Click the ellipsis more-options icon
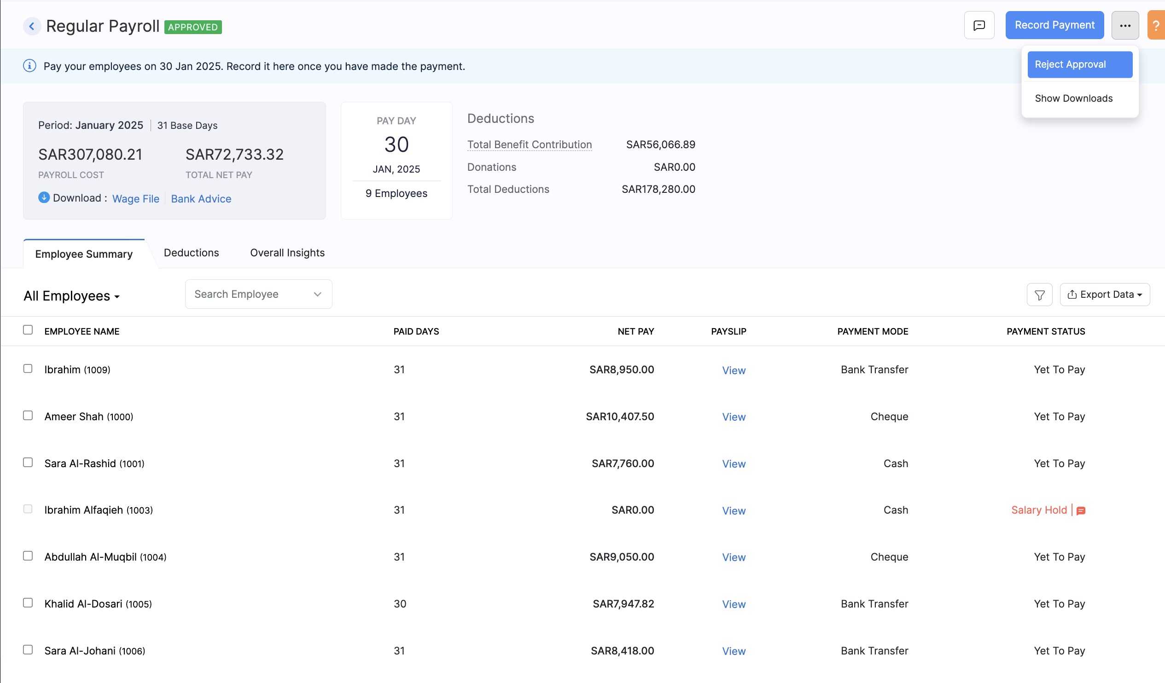 click(1125, 25)
